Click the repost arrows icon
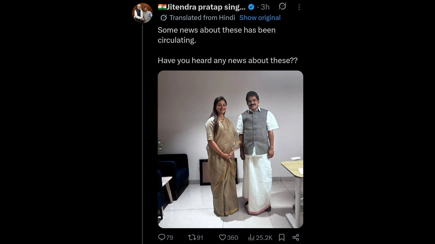435x244 pixels. click(191, 237)
